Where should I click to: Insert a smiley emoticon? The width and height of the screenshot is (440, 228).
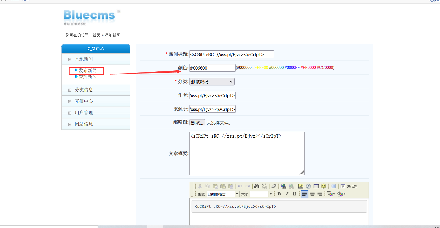click(323, 186)
